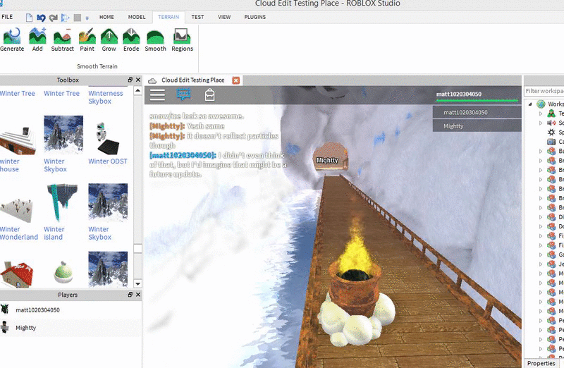Expand the Explorer row starting with "Di"
Image resolution: width=564 pixels, height=368 pixels.
[x=540, y=217]
